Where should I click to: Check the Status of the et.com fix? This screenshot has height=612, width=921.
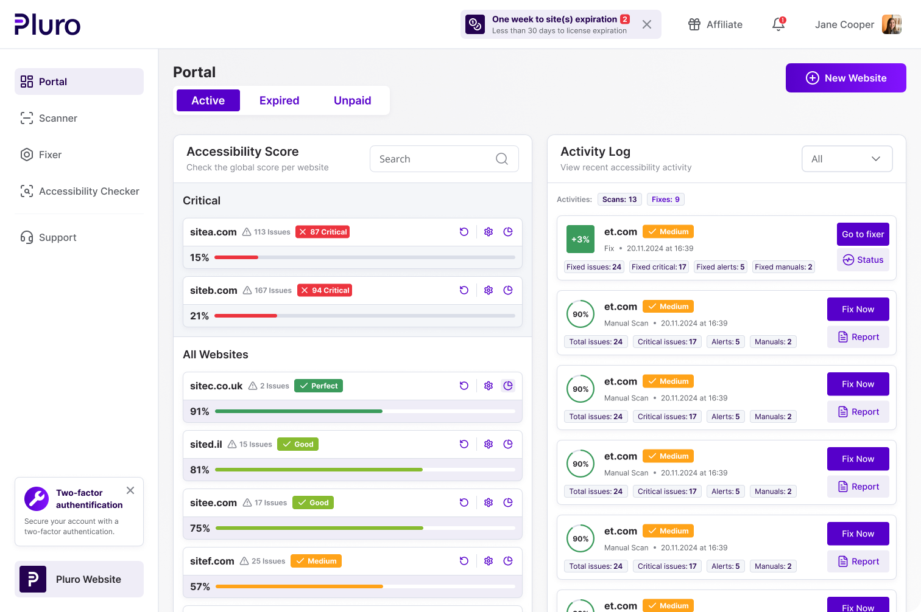(863, 260)
